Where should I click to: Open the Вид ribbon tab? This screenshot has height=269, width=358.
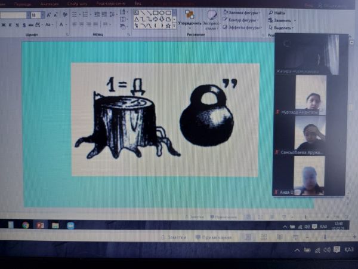(x=138, y=2)
